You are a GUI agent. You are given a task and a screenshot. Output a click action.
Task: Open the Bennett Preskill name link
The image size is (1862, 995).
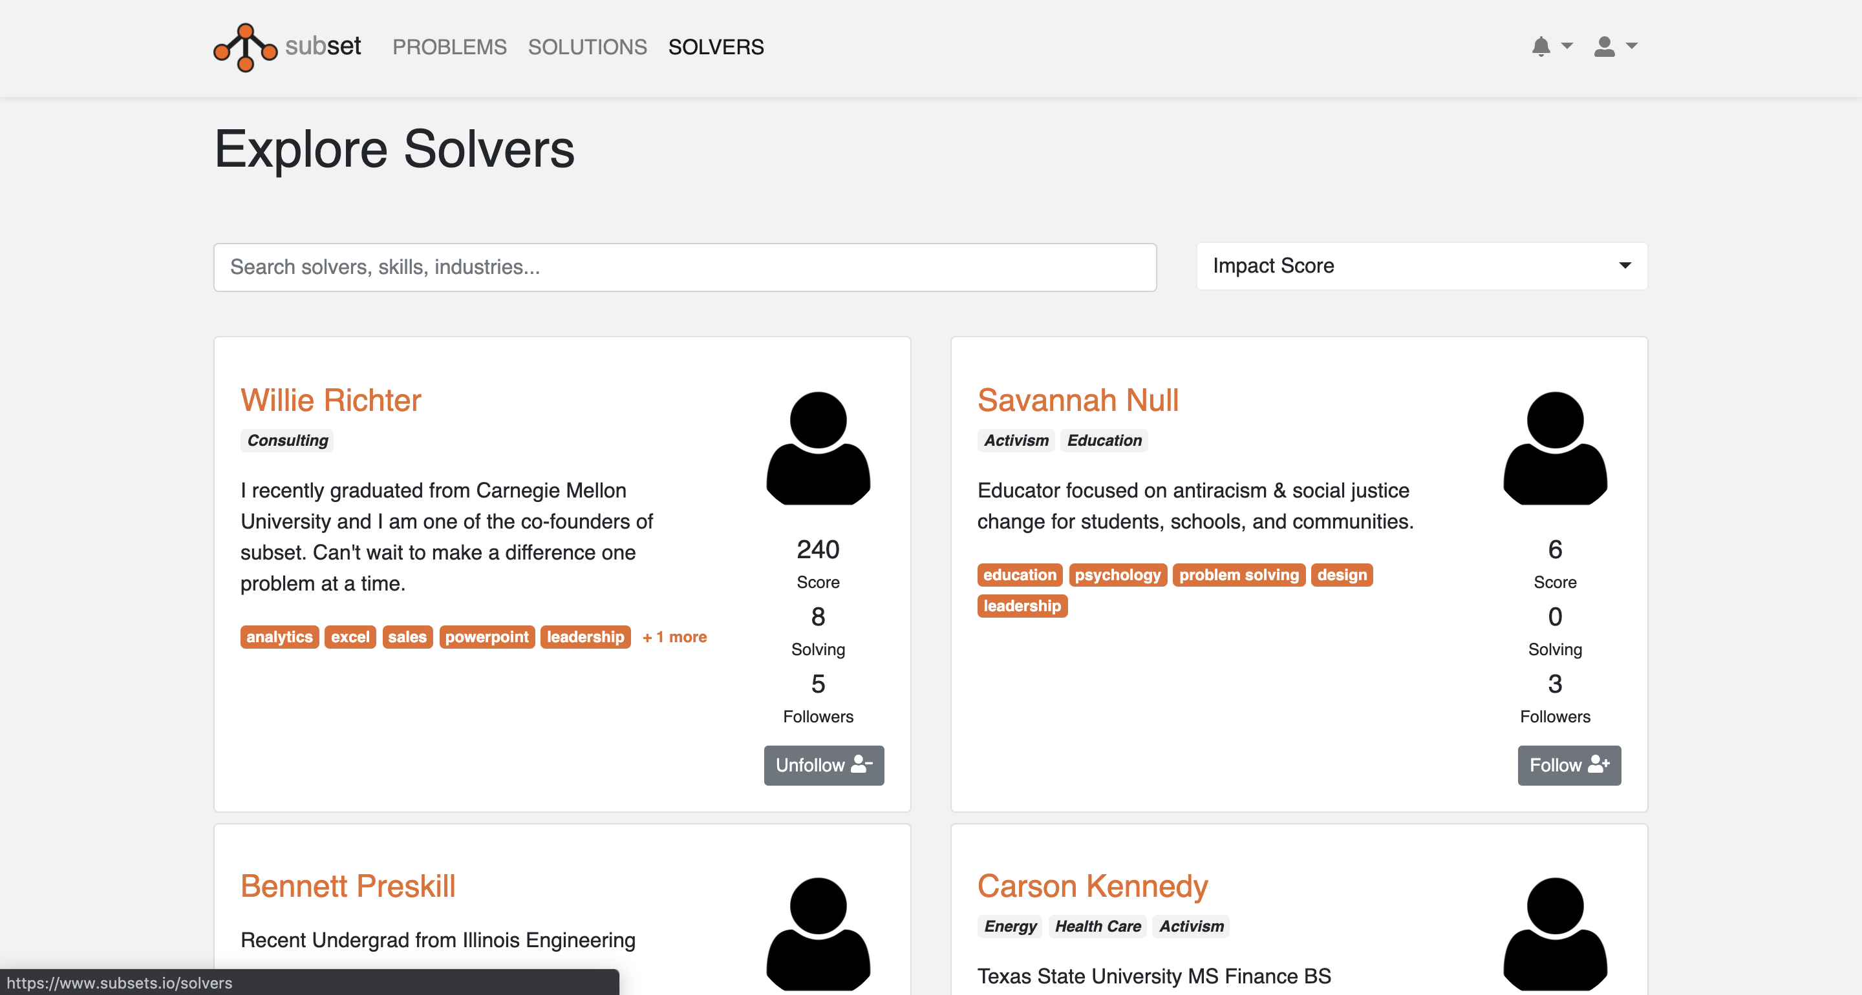[348, 886]
